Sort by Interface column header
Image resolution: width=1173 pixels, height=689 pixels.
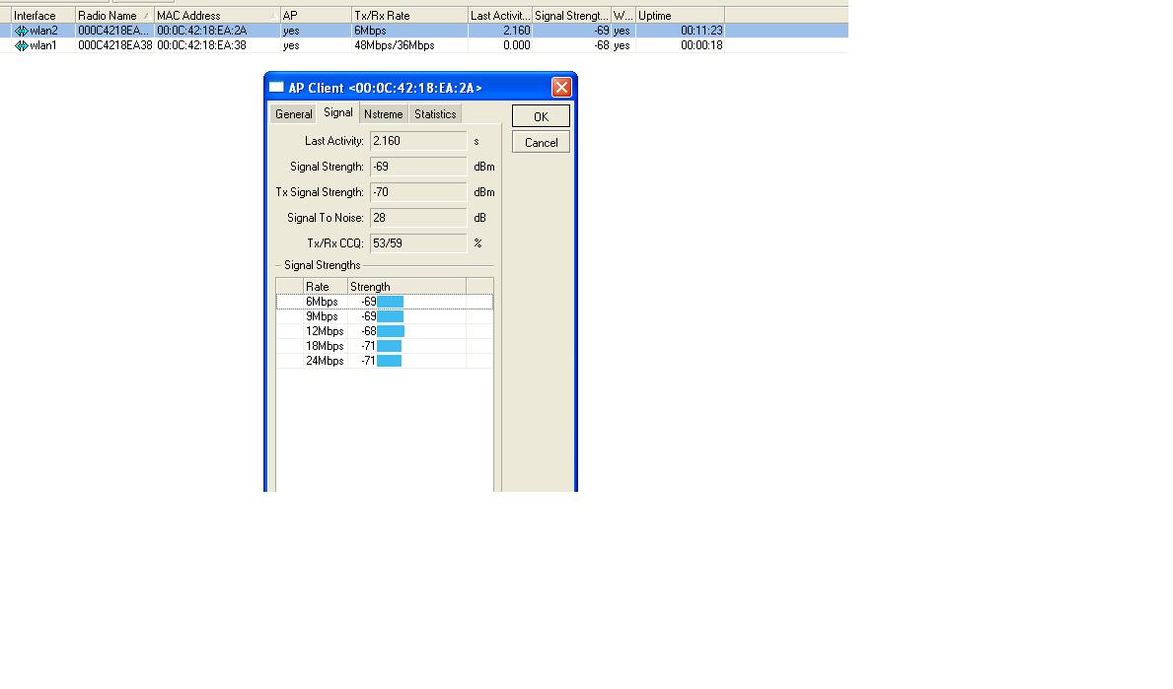click(x=43, y=16)
